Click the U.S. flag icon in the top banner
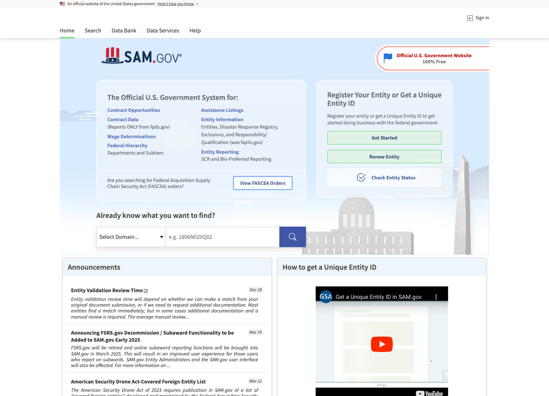The height and width of the screenshot is (396, 549). coord(62,4)
